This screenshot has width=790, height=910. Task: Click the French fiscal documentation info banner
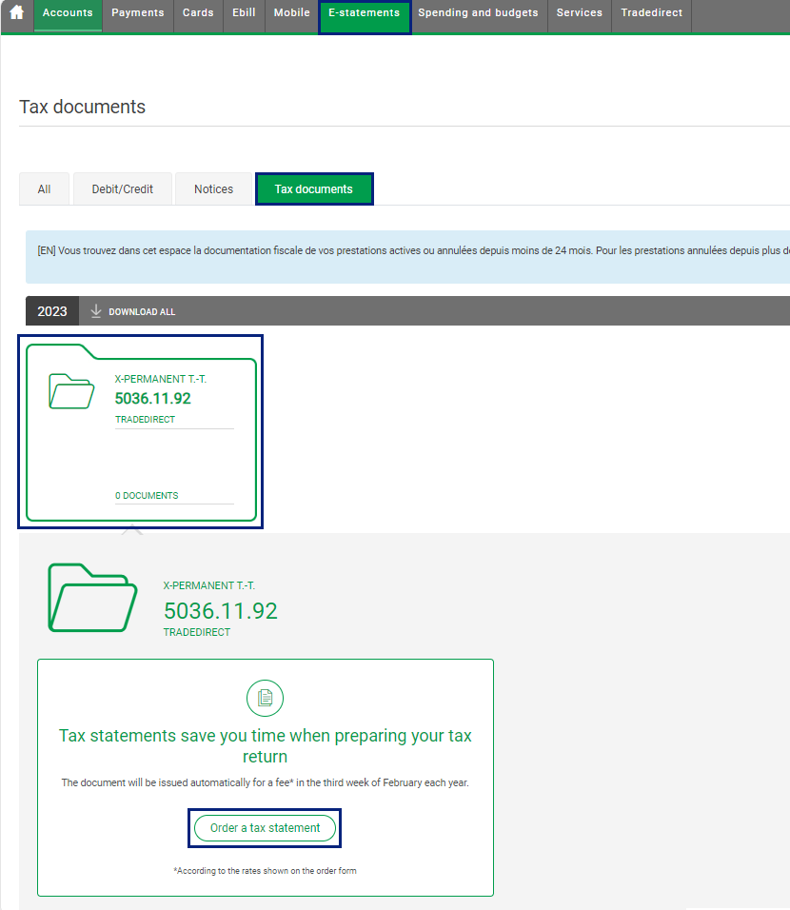407,256
